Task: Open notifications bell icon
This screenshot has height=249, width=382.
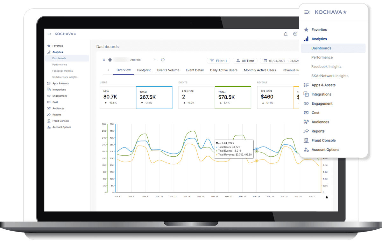Action: pyautogui.click(x=286, y=34)
